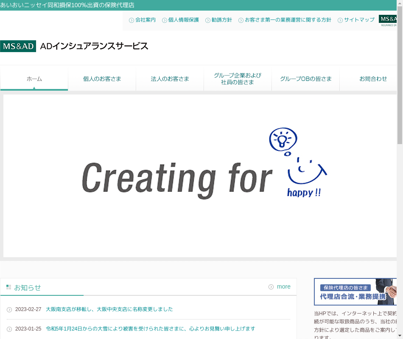Click the circled arrow icon next to more
This screenshot has width=403, height=339.
(271, 287)
